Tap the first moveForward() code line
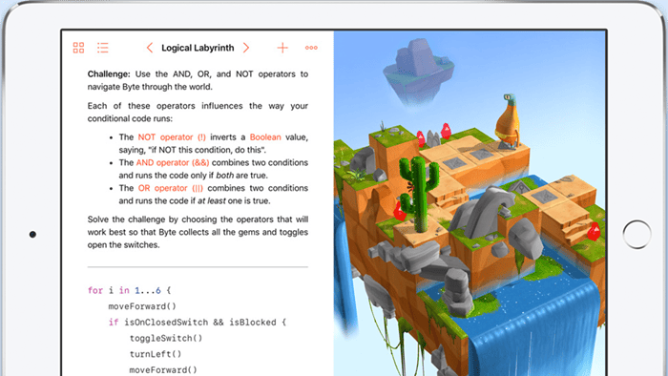 [142, 306]
